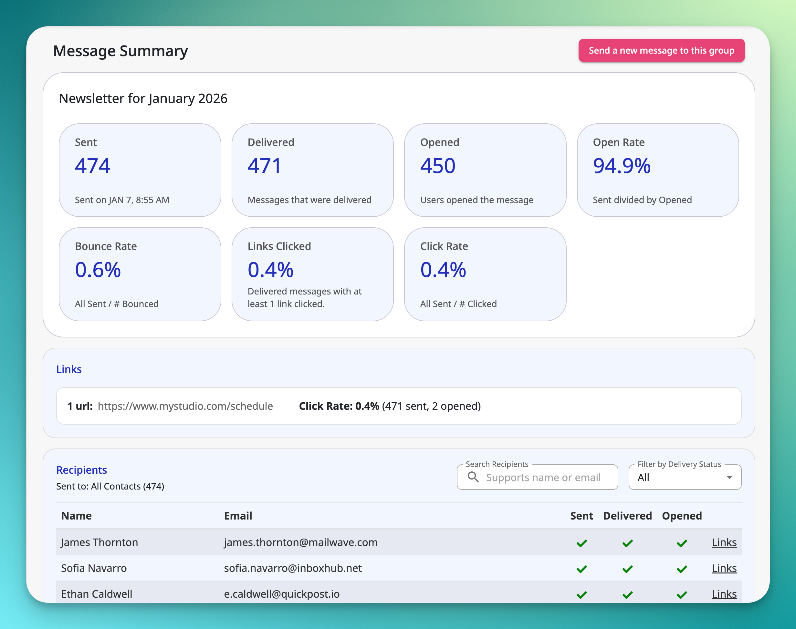Click Ethan Caldwell's Opened checkmark
Screen dimensions: 796x629
coord(681,594)
